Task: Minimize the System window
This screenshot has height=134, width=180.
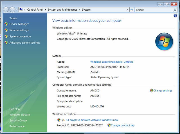Action: tap(161, 4)
